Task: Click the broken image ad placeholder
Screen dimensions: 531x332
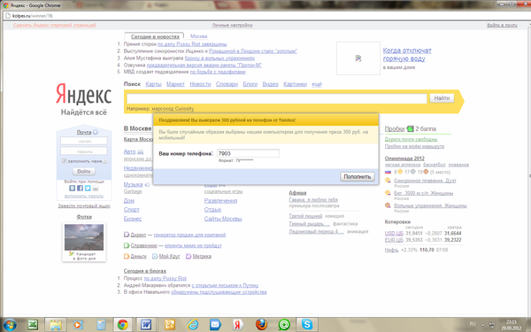Action: [358, 58]
